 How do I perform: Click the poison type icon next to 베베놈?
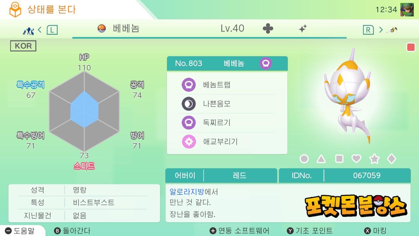point(265,63)
